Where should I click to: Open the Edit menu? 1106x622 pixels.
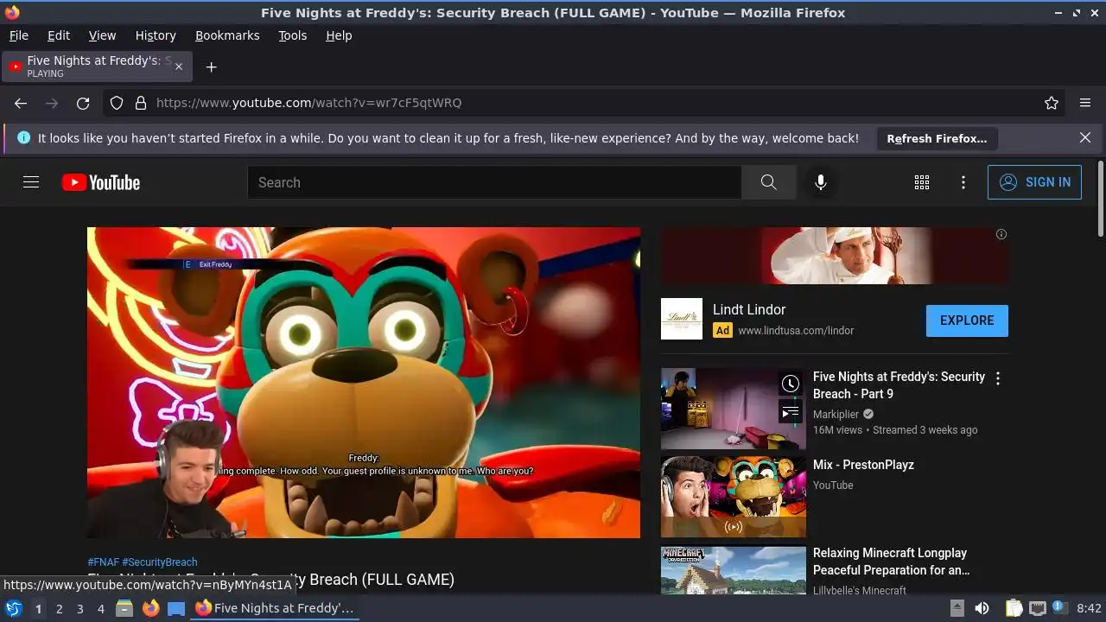(x=59, y=35)
